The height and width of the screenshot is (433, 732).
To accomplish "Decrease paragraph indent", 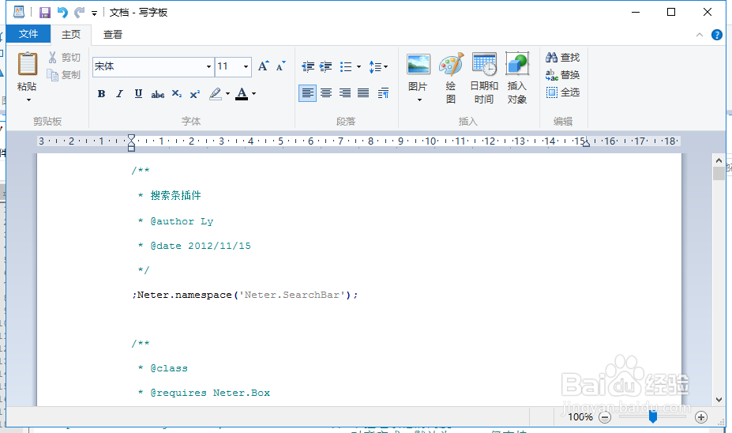I will coord(308,67).
